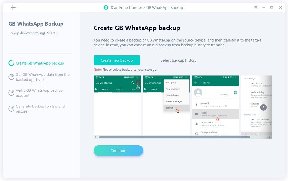Click the horizontal scrollbar thumb under tutorial images
Image resolution: width=288 pixels, height=181 pixels.
(175, 137)
